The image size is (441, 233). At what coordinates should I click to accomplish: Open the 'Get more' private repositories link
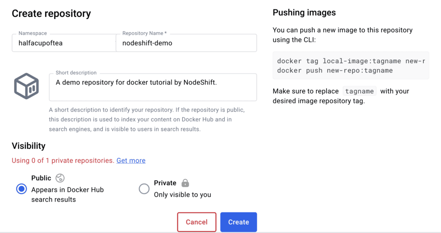131,160
